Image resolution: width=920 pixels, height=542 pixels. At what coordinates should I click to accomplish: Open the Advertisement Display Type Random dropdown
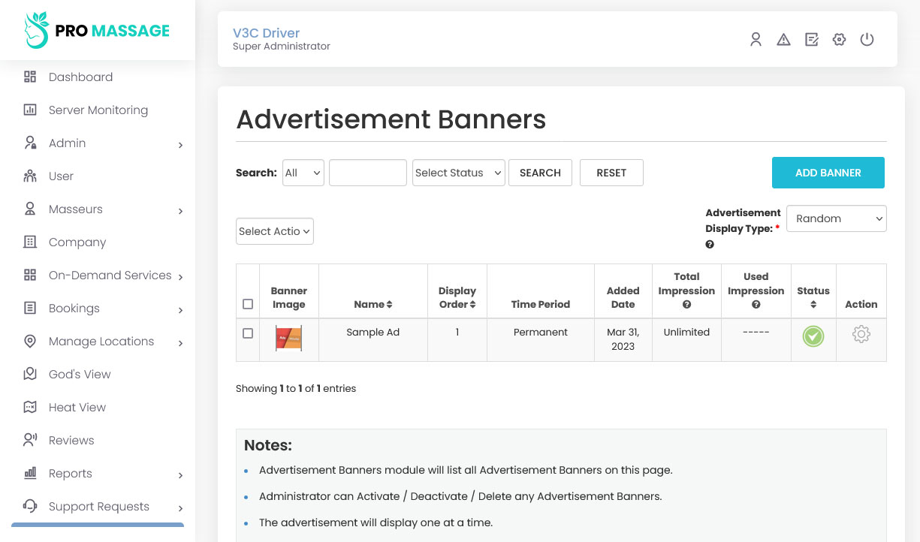[836, 218]
